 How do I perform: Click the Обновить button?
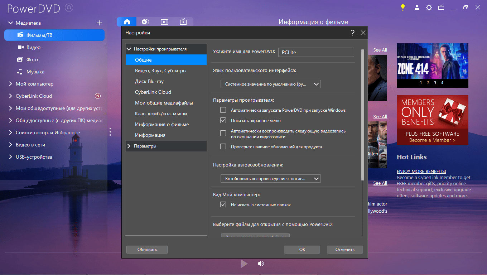(147, 250)
